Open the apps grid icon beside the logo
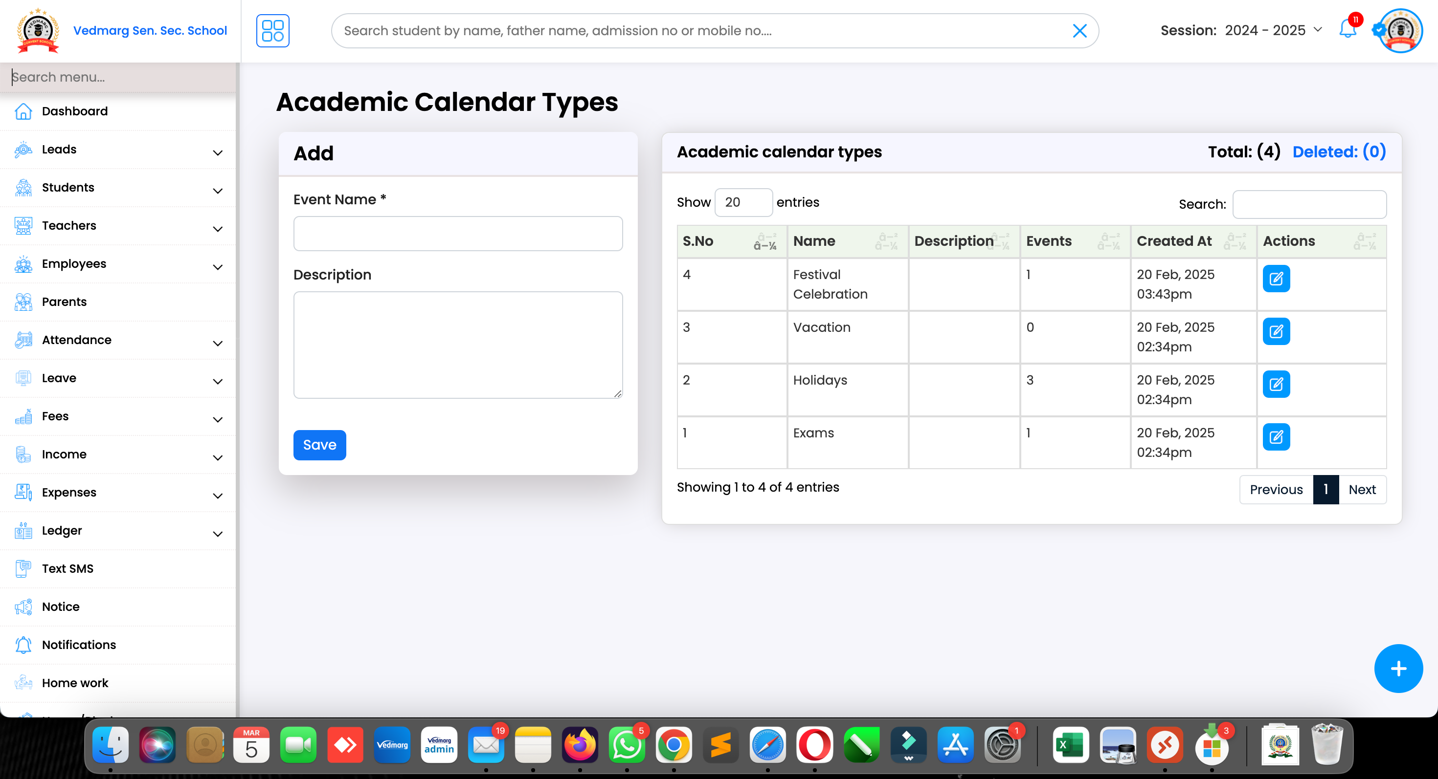 (272, 31)
